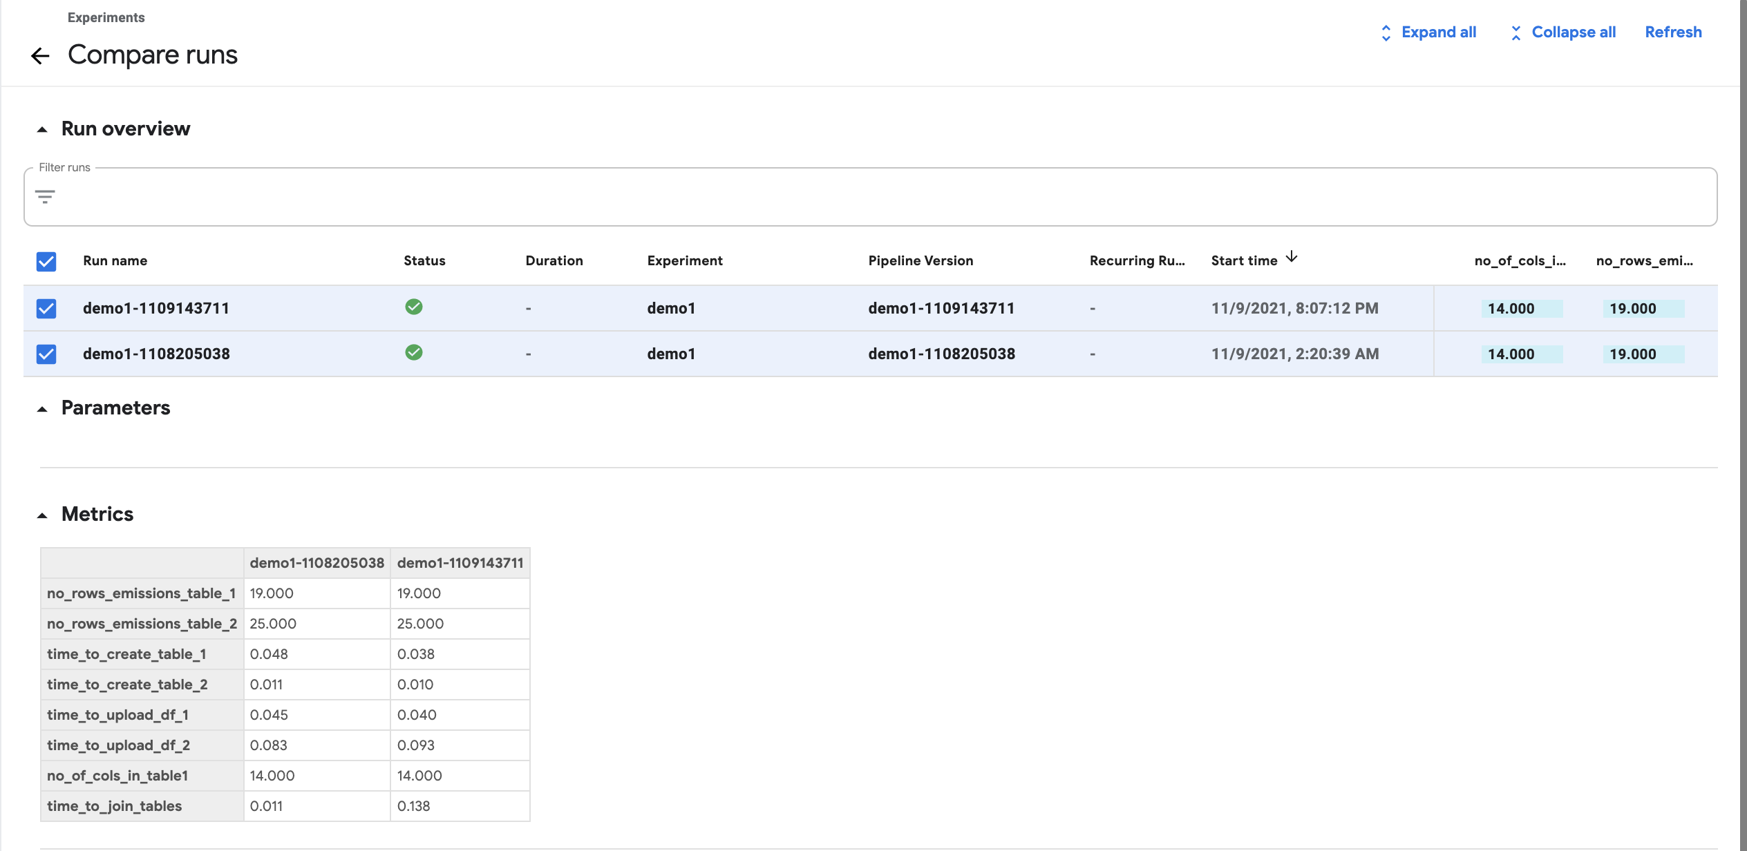Sort by the Run name column header
Image resolution: width=1747 pixels, height=851 pixels.
click(x=115, y=261)
